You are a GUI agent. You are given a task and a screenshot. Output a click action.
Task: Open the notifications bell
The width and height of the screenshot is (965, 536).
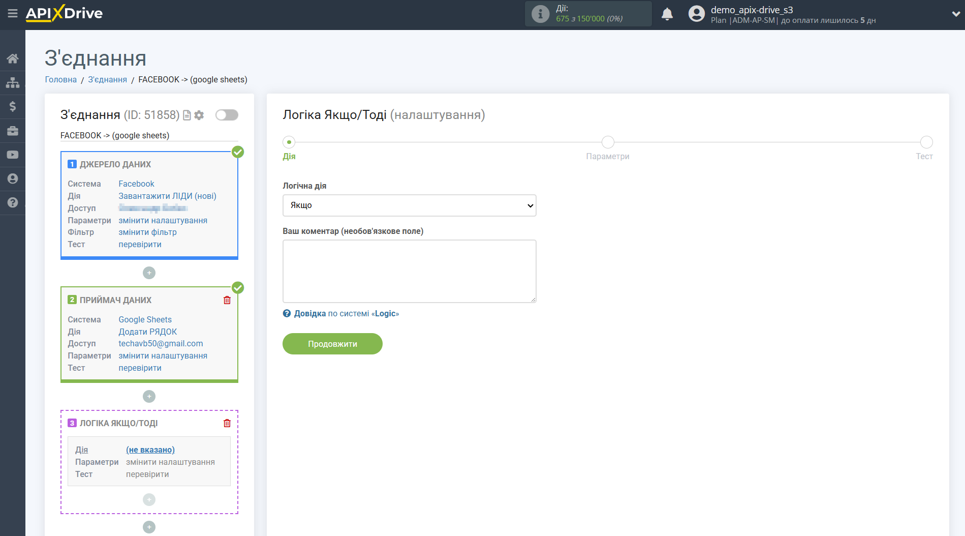667,14
